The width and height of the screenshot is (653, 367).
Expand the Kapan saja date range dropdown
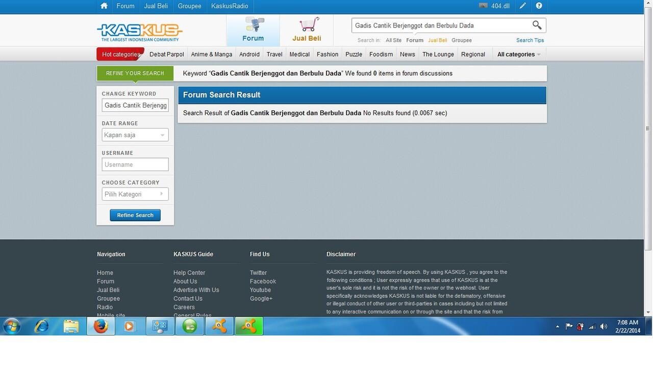(x=135, y=135)
